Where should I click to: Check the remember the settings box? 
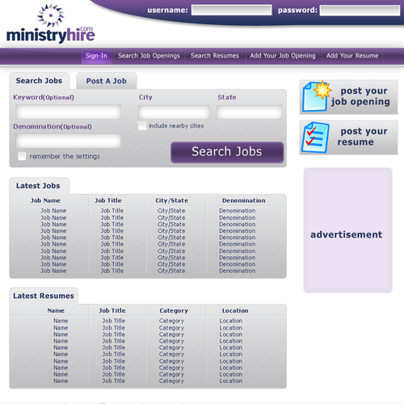[x=22, y=156]
